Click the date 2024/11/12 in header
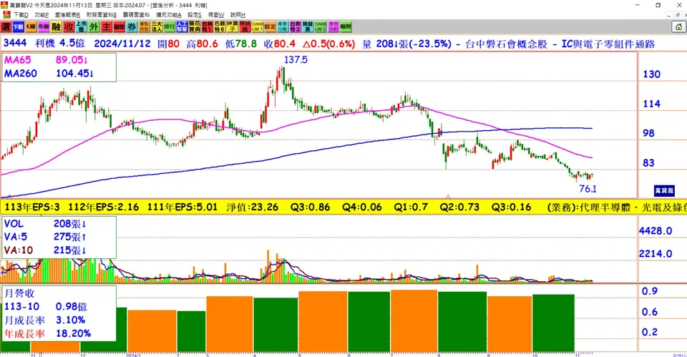Viewport: 687px width, 357px height. [x=122, y=44]
